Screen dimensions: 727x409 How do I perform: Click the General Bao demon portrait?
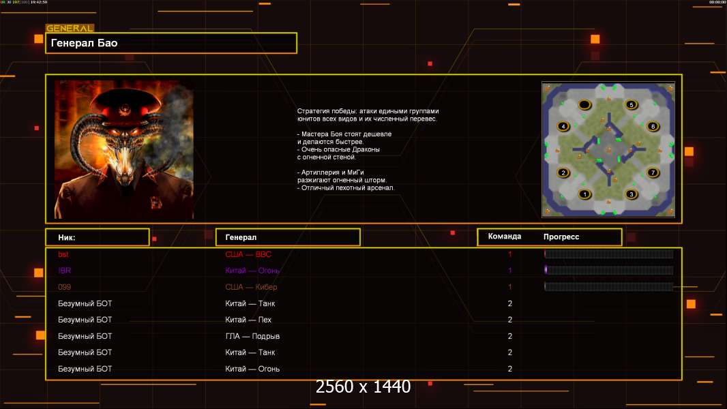124,149
